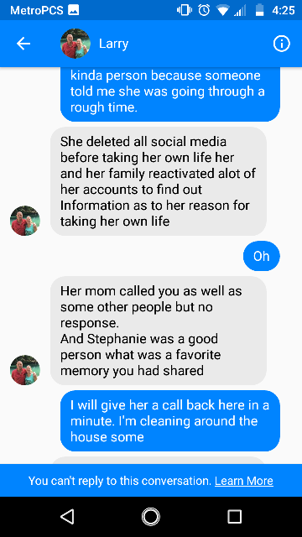Tap the "Oh" message bubble

[x=261, y=256]
